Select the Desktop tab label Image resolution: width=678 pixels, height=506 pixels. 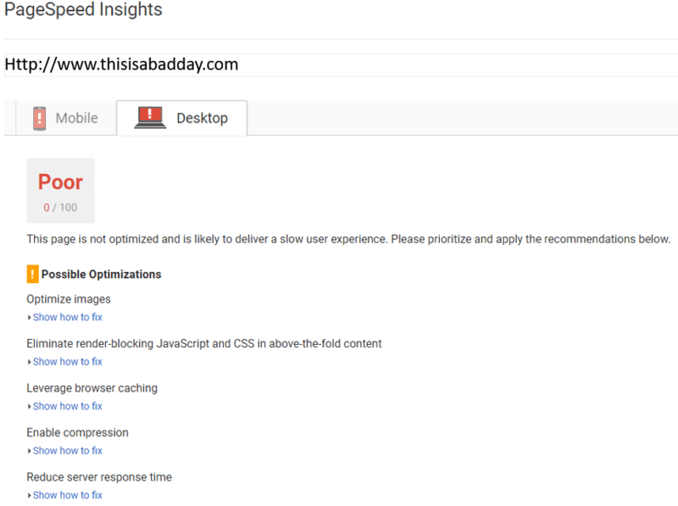pos(202,118)
